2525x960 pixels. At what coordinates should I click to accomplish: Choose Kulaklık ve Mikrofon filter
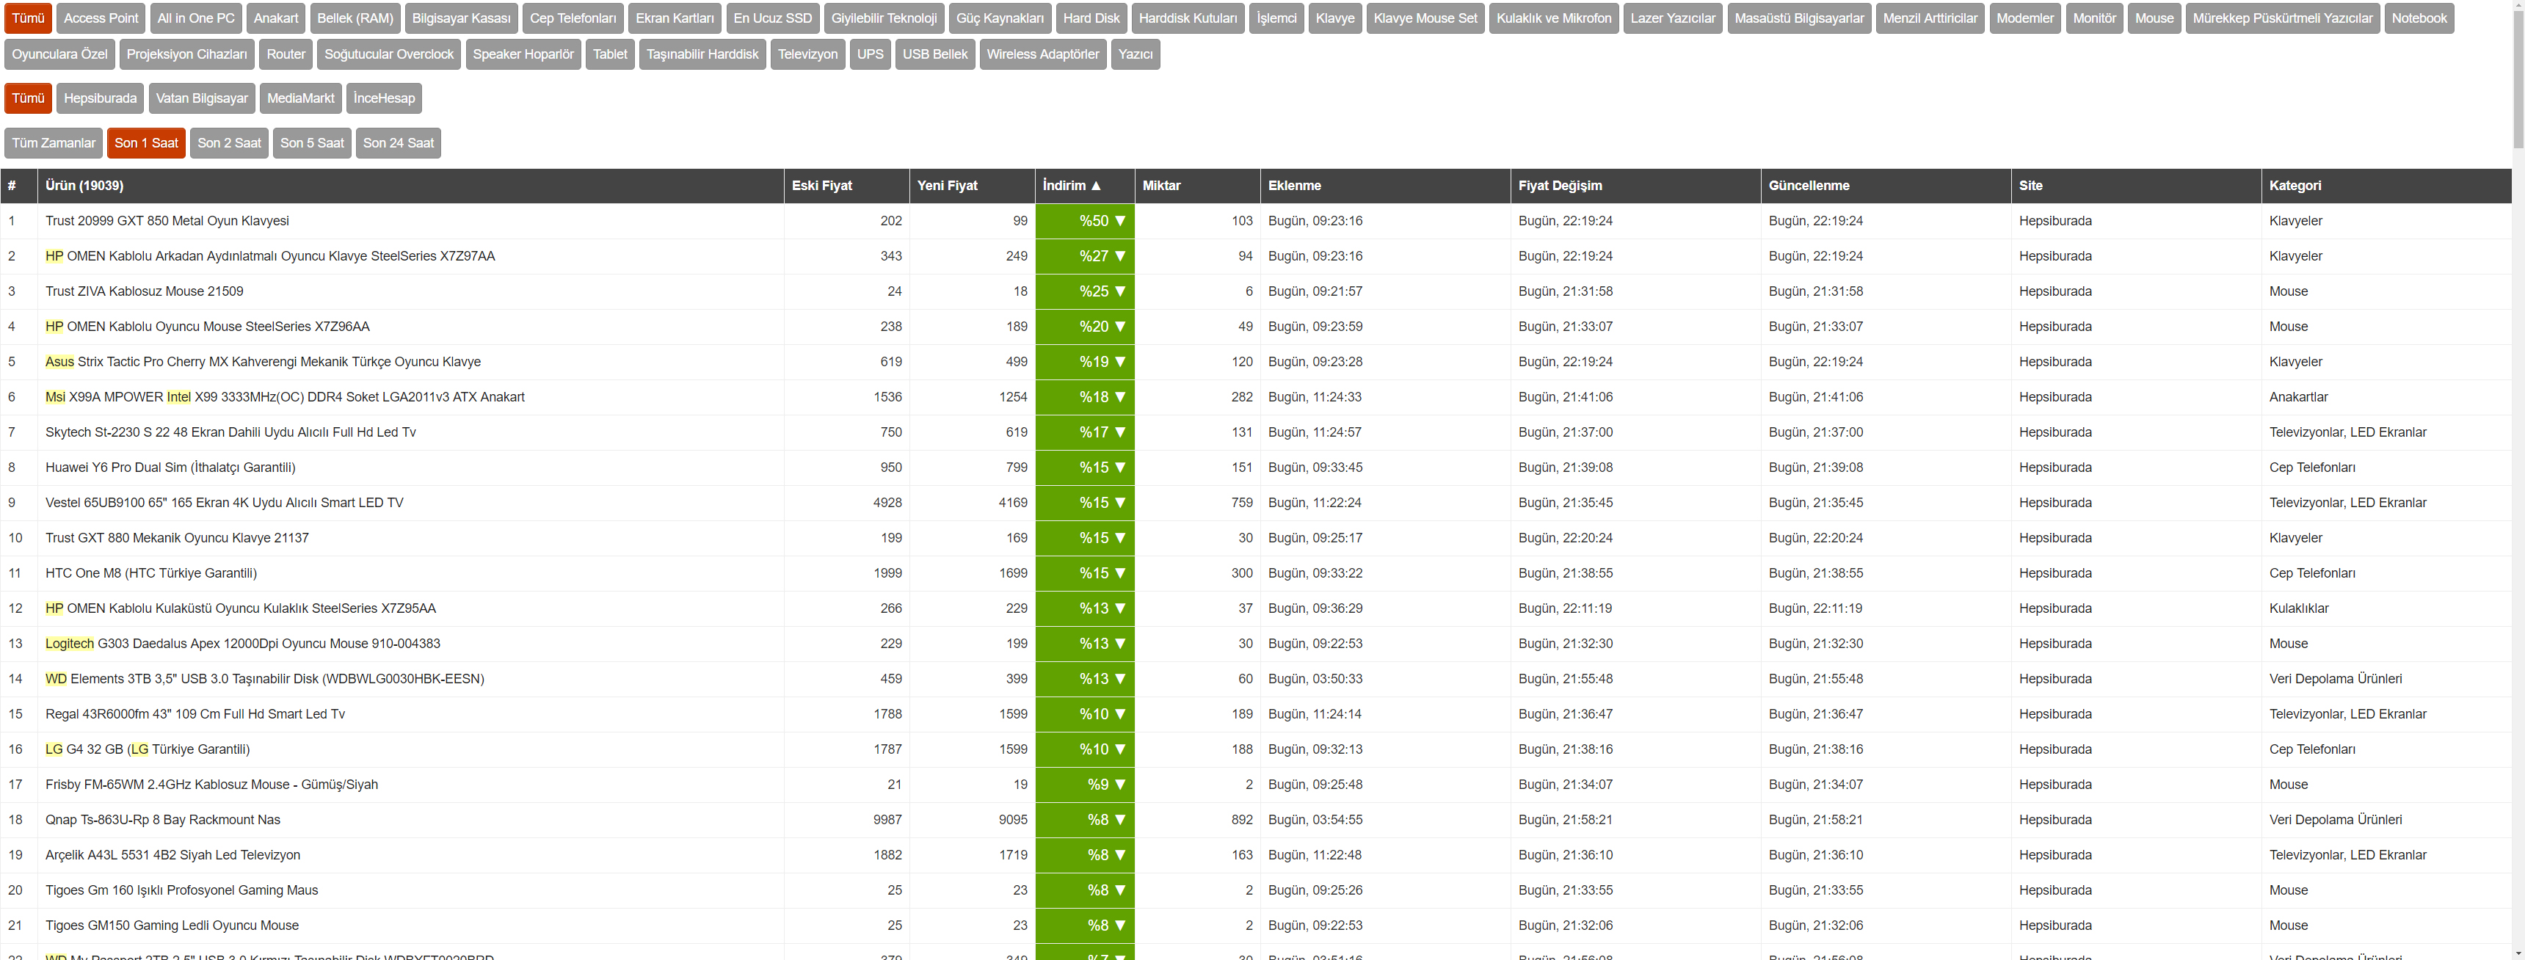click(1554, 18)
